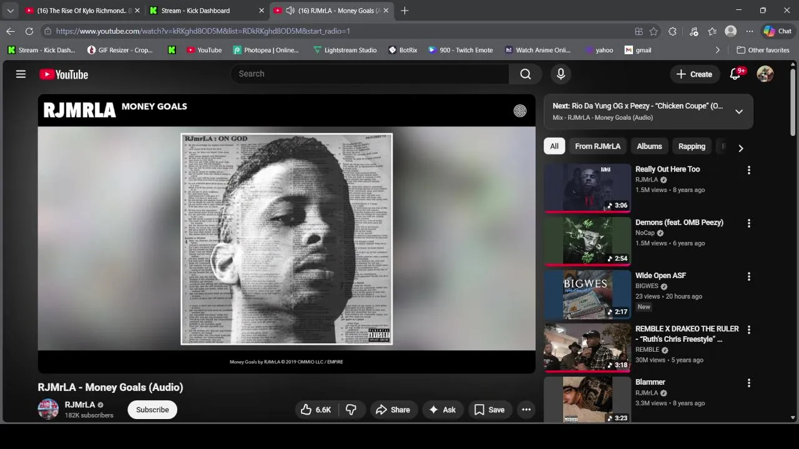Open more actions menu below video
This screenshot has height=449, width=799.
(x=526, y=410)
